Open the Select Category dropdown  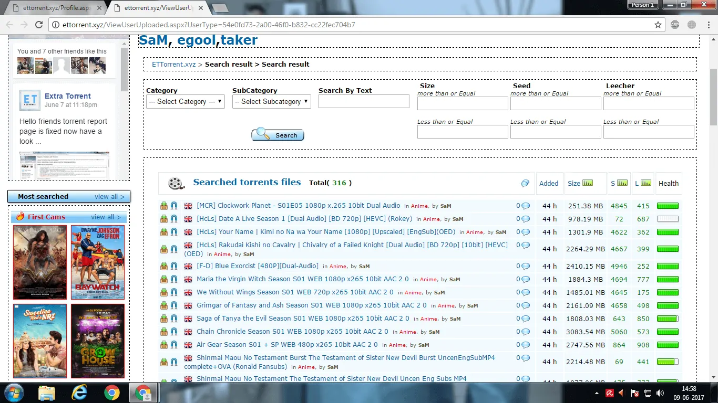click(186, 101)
